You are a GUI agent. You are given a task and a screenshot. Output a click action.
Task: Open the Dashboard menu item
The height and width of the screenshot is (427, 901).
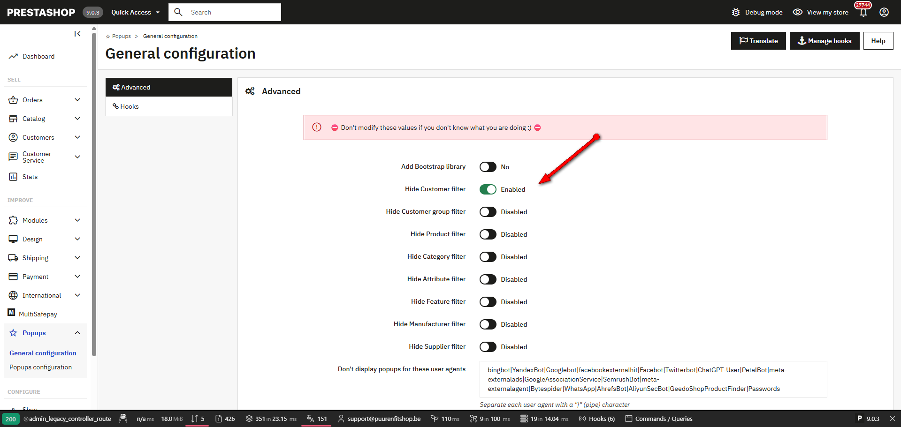coord(38,56)
